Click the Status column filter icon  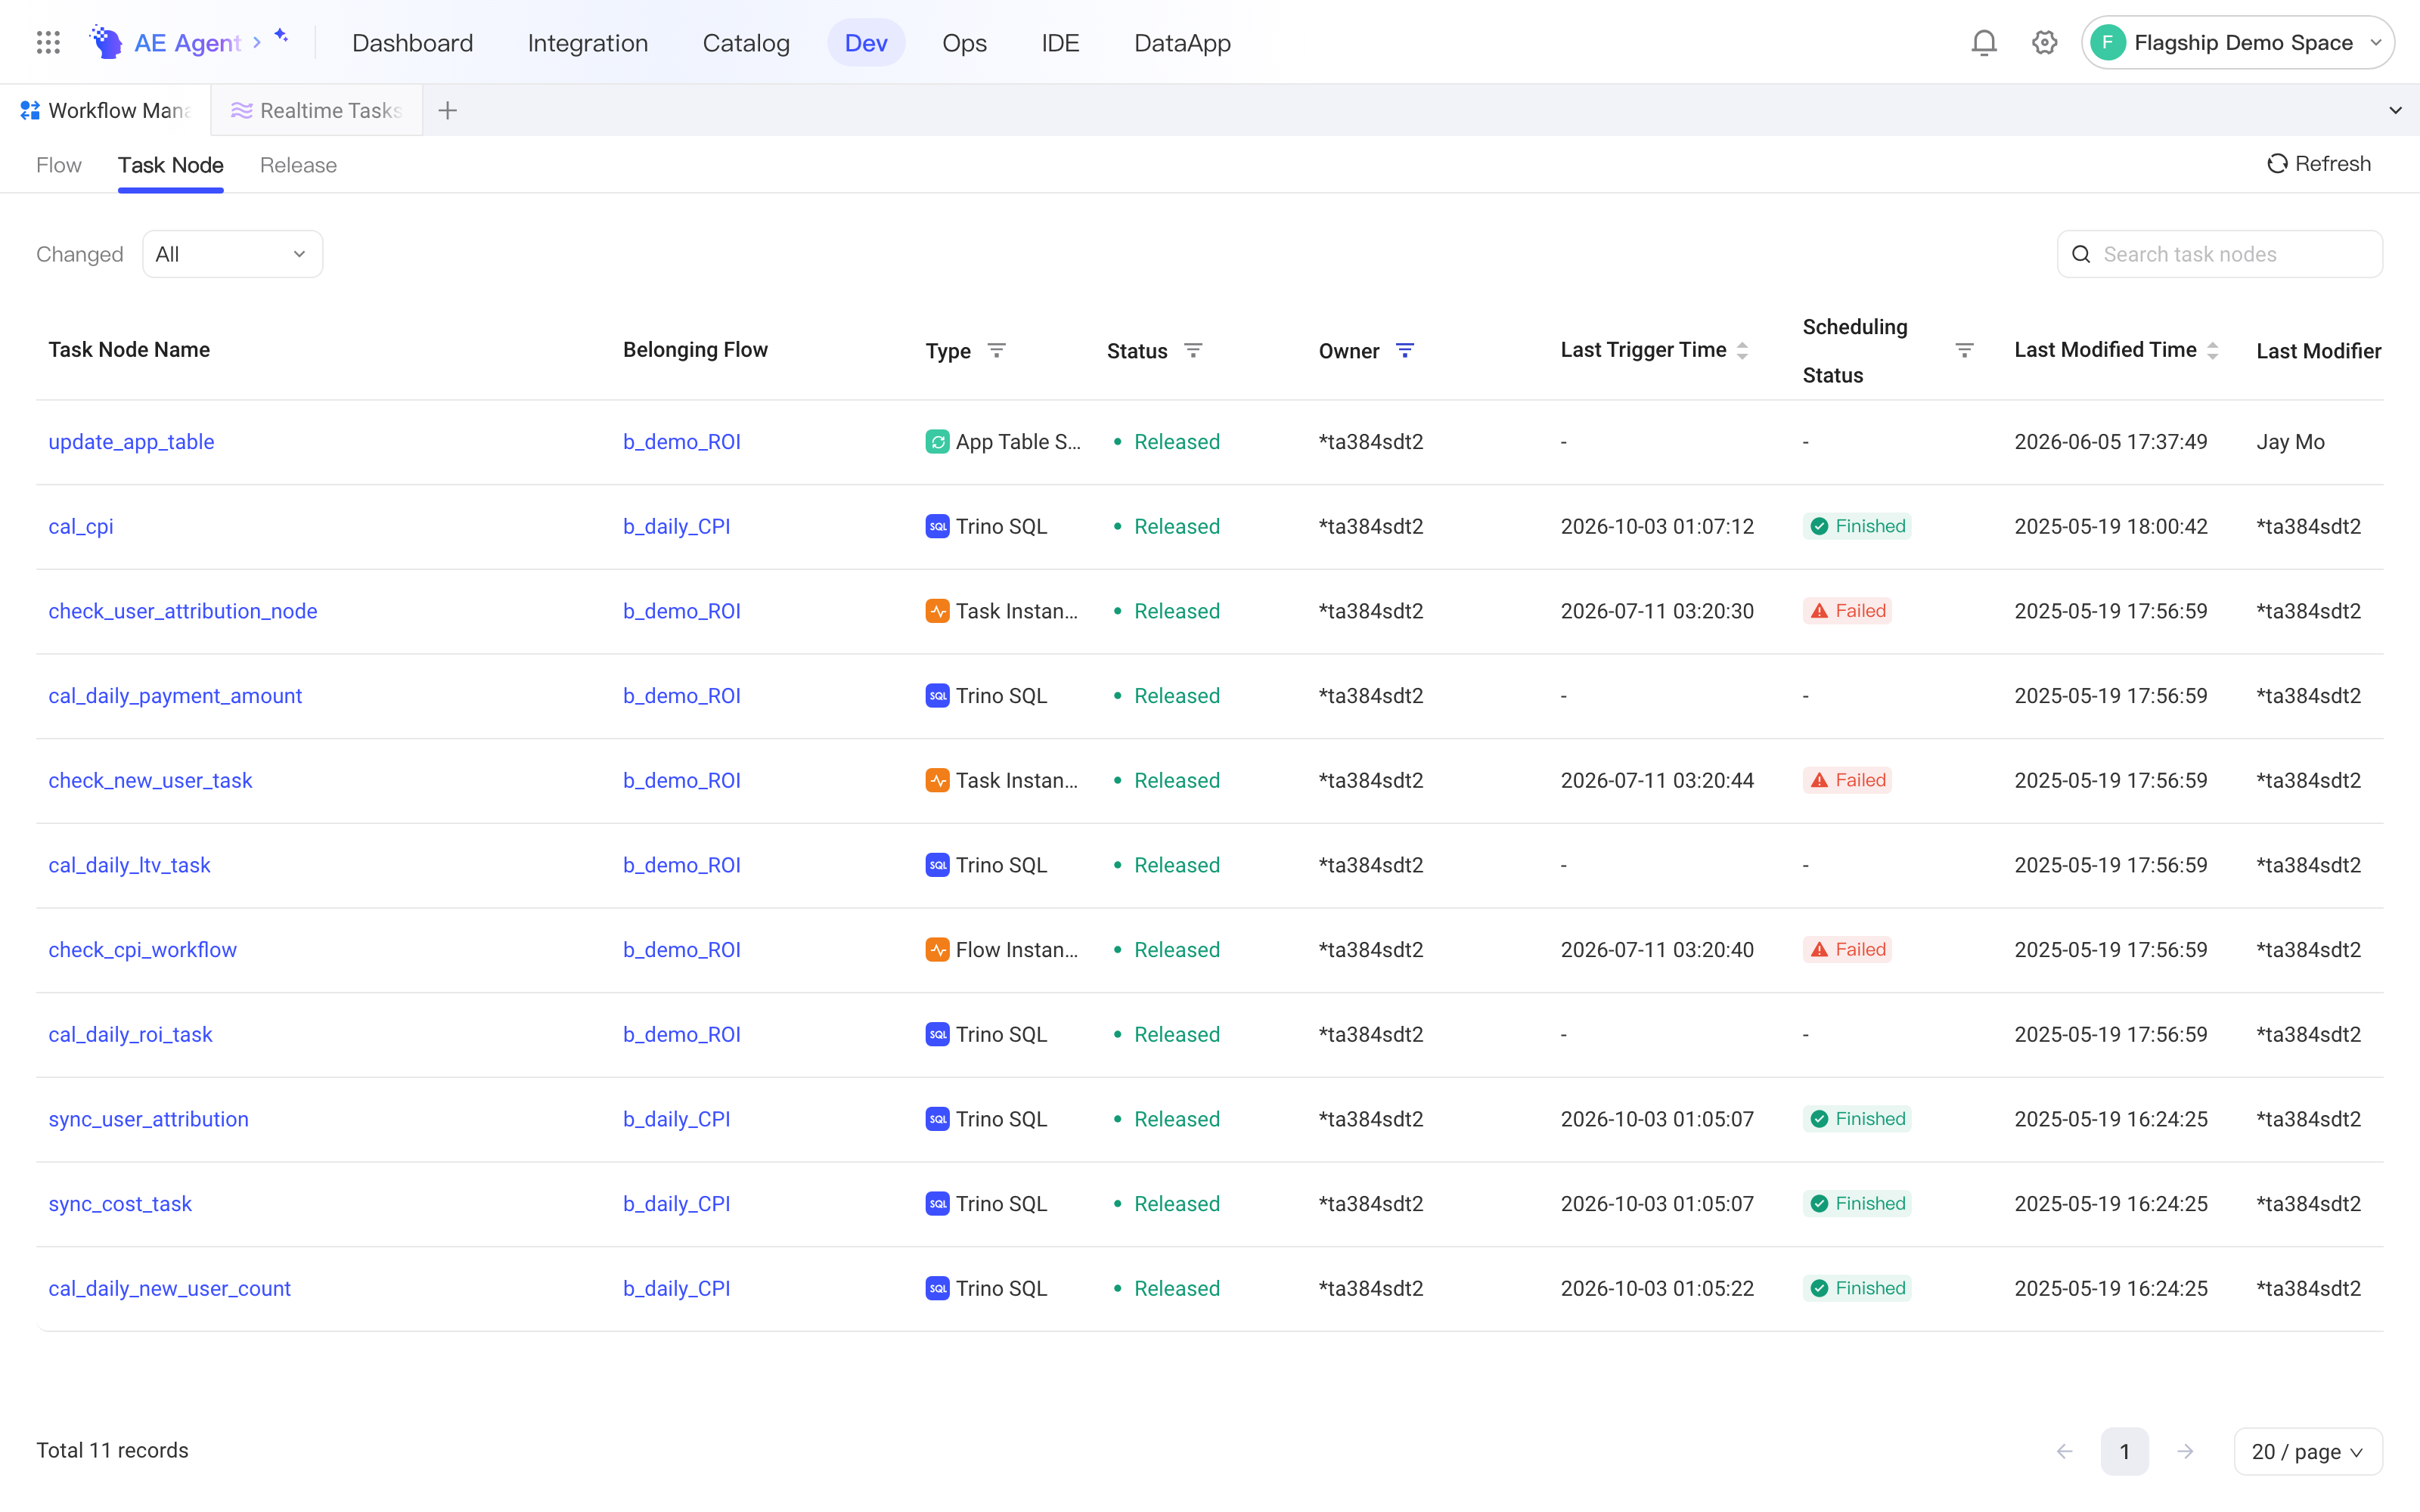1193,350
